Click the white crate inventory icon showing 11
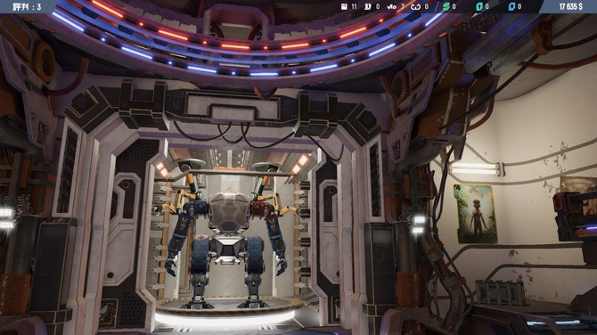The image size is (597, 335). 344,6
